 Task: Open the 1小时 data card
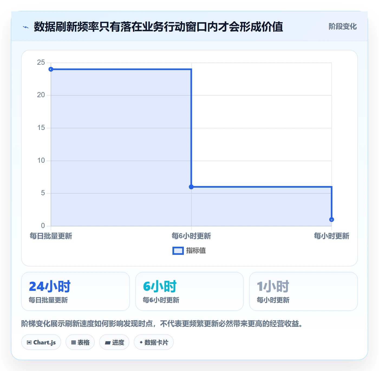click(x=303, y=291)
